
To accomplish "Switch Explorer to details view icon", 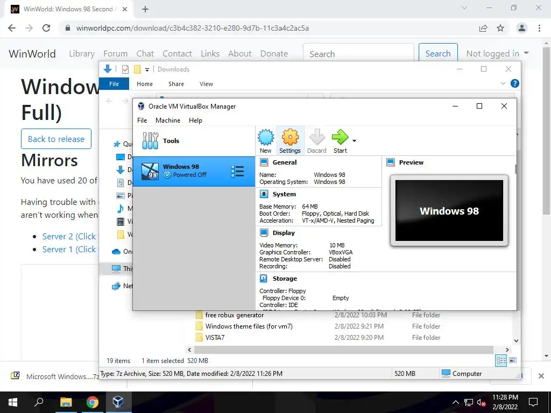I will [x=501, y=360].
